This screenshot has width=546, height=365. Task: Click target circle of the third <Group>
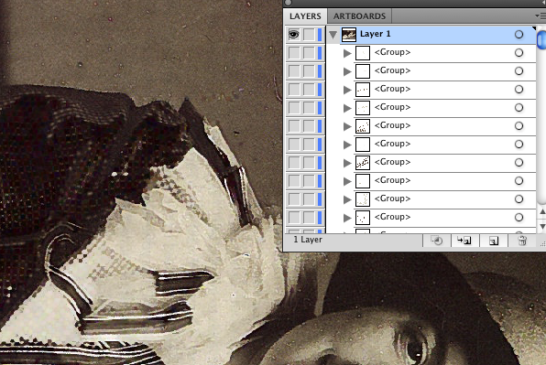pos(519,90)
